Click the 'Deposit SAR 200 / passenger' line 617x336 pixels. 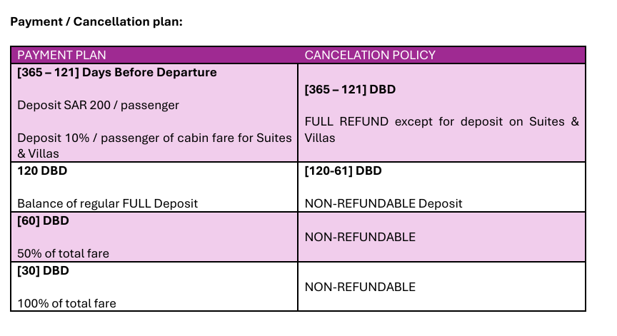(x=98, y=105)
